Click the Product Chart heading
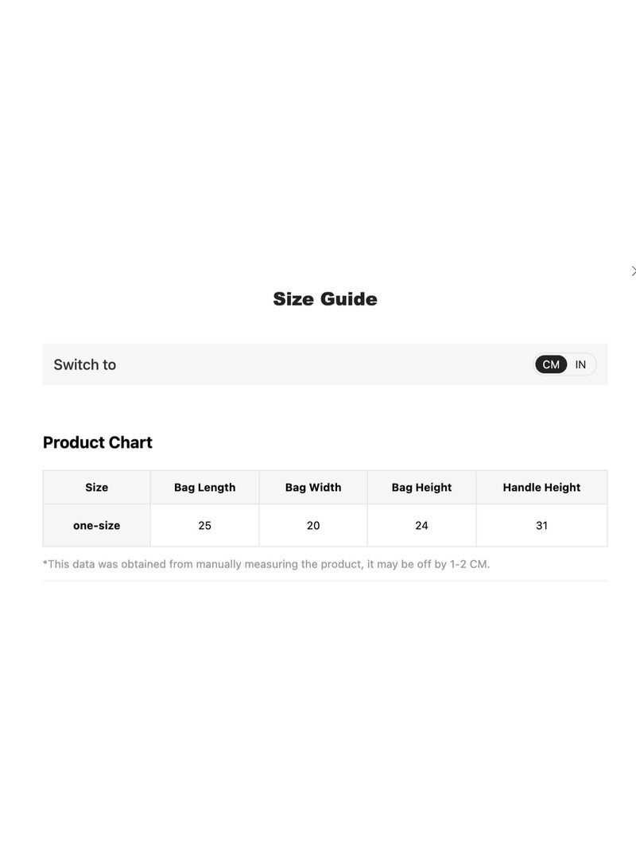636x868 pixels. [97, 442]
